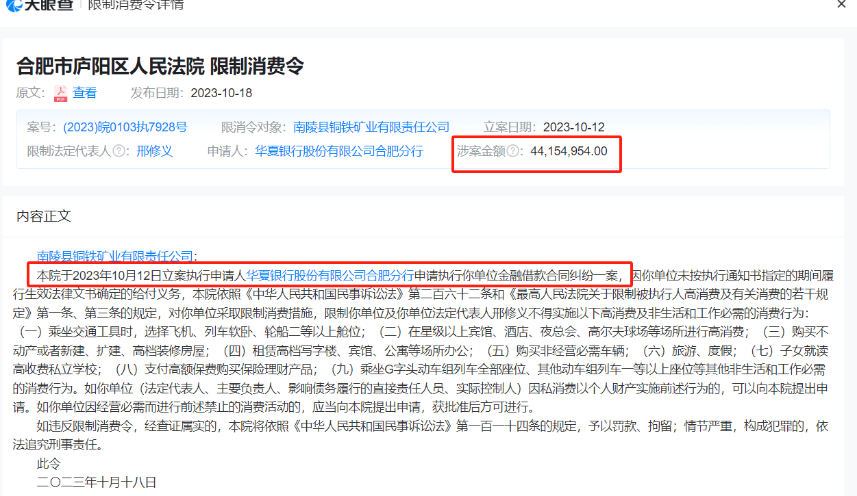Click help icon beside 限制法定代表人

coord(119,151)
